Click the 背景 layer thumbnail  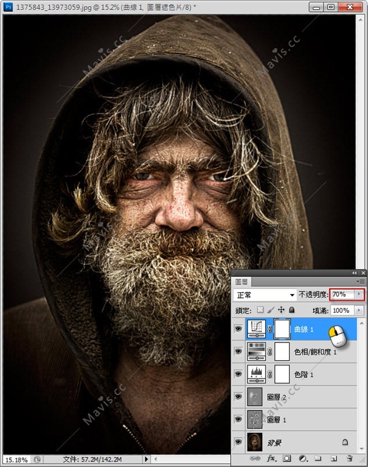(255, 442)
